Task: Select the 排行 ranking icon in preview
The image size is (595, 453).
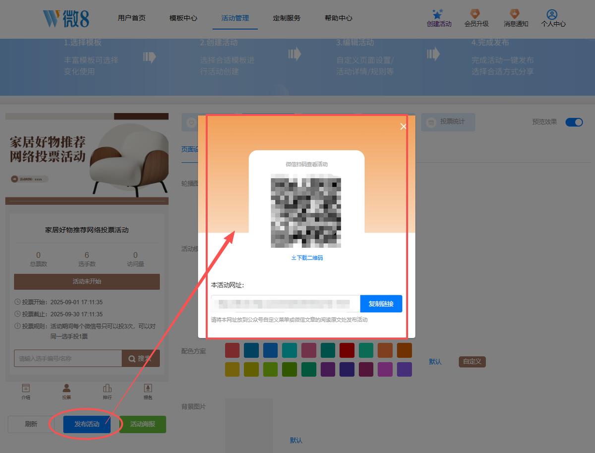Action: click(107, 388)
